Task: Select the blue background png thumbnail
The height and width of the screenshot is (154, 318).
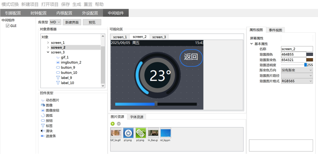Action: point(166,133)
